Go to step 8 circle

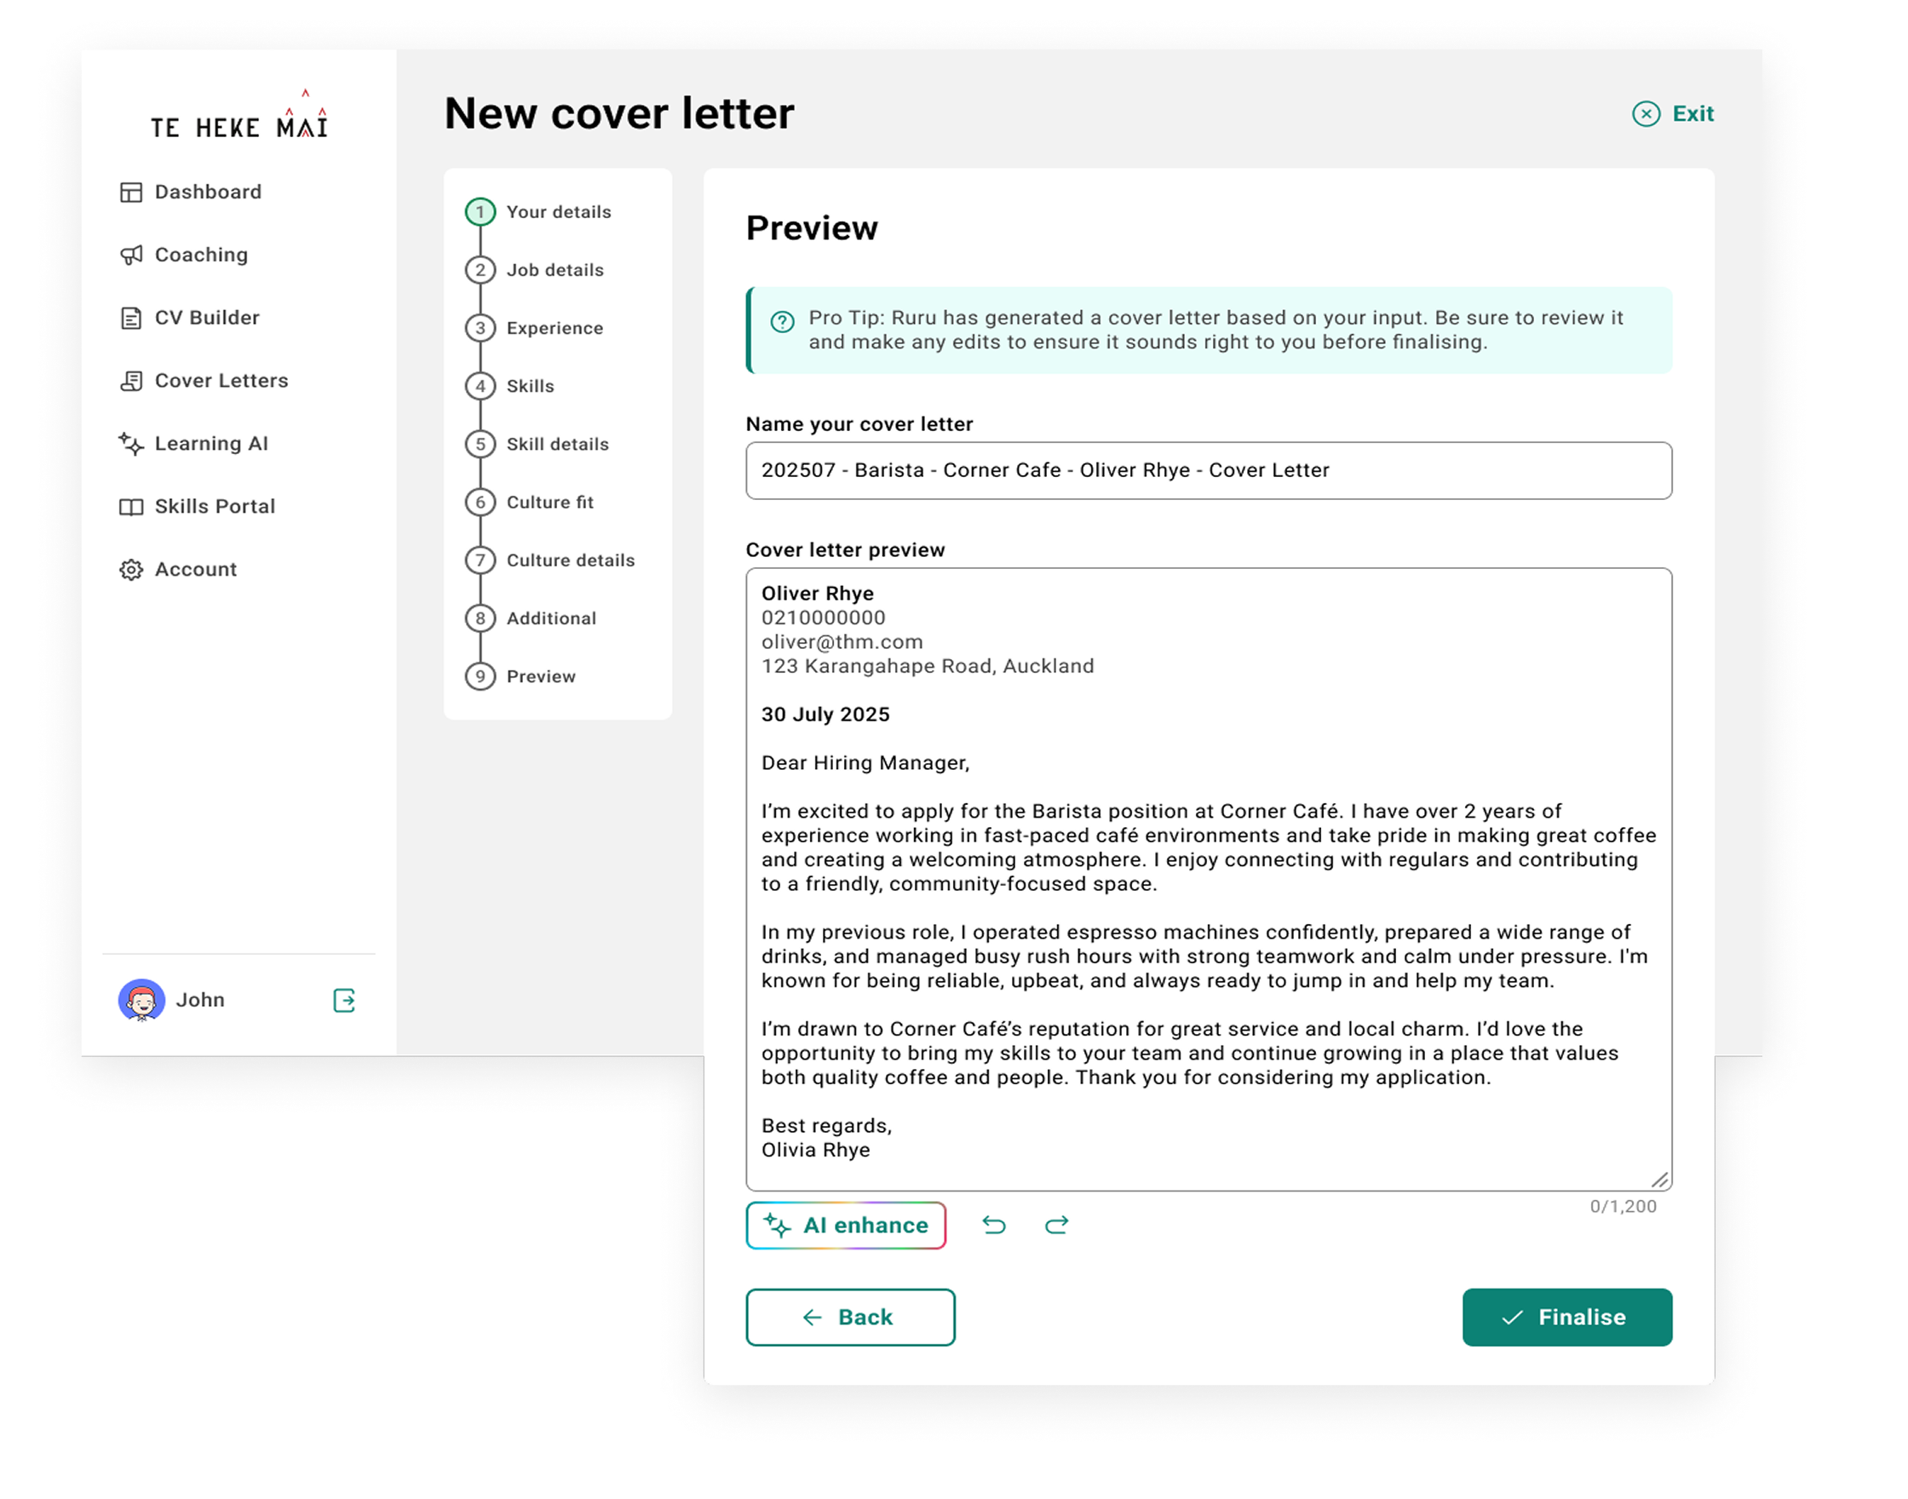pos(480,617)
